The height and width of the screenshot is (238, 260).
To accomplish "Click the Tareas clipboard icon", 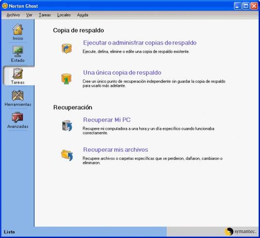I will pos(18,73).
